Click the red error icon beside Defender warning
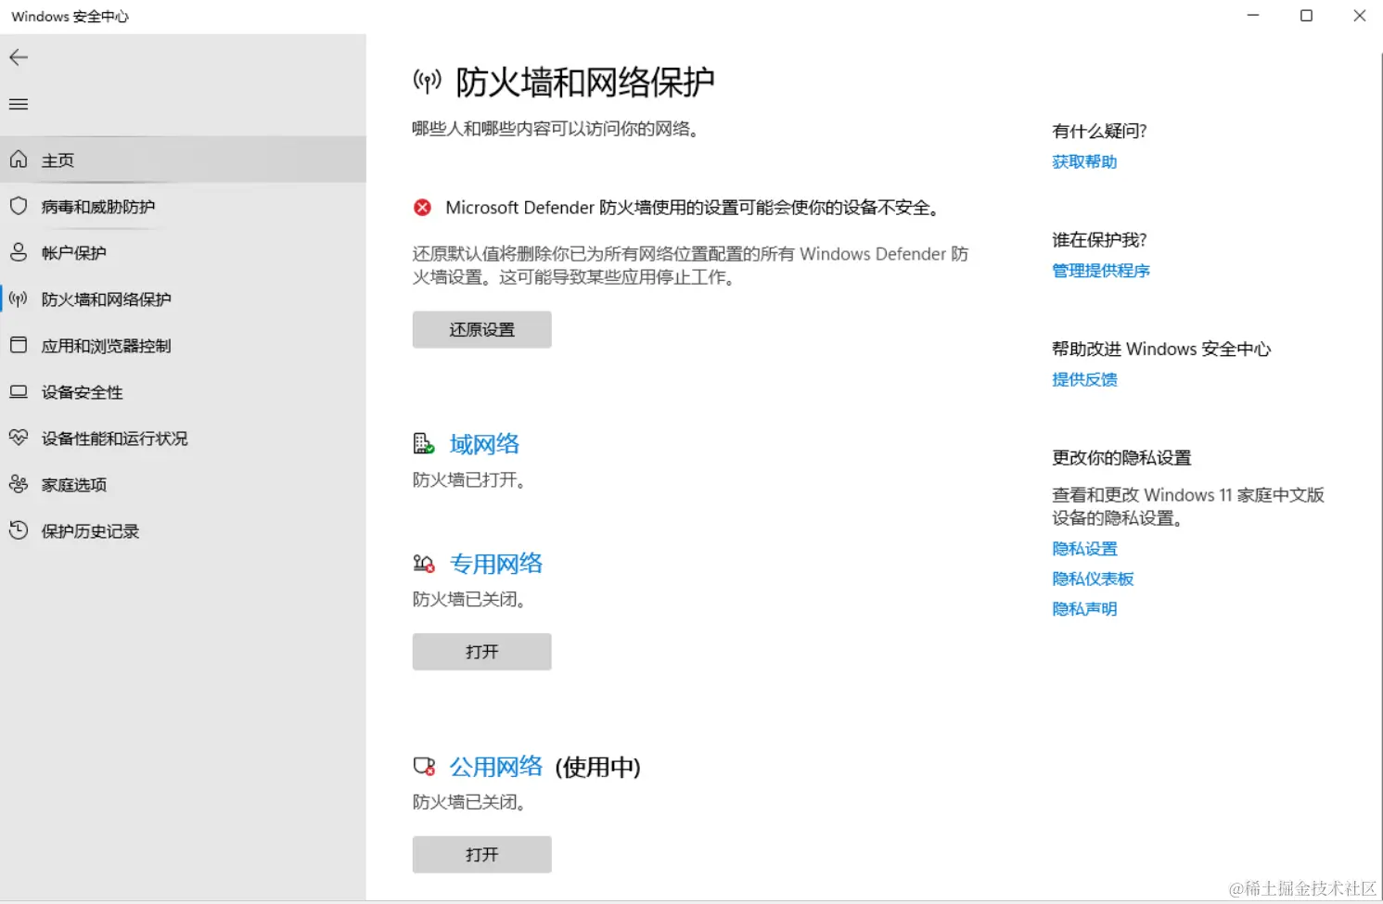The width and height of the screenshot is (1383, 904). [422, 208]
